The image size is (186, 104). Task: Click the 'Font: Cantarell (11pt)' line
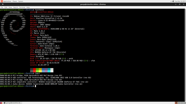pos(46,42)
